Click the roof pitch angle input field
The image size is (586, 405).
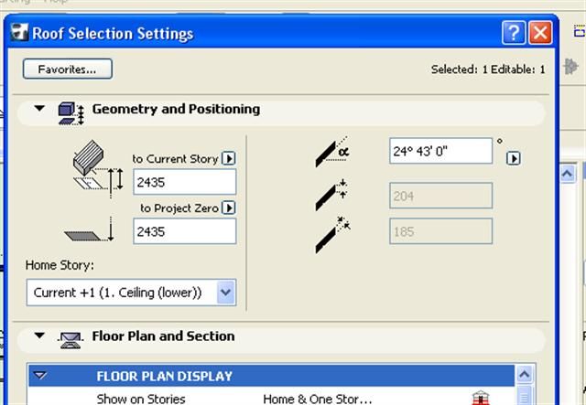[440, 151]
